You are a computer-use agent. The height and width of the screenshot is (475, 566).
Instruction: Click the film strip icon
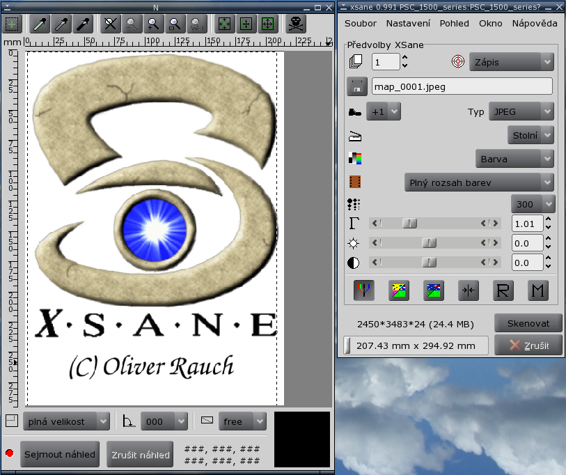tap(355, 182)
